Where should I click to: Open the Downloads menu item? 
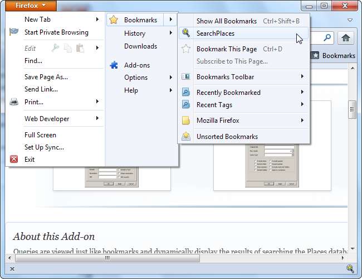pyautogui.click(x=140, y=46)
